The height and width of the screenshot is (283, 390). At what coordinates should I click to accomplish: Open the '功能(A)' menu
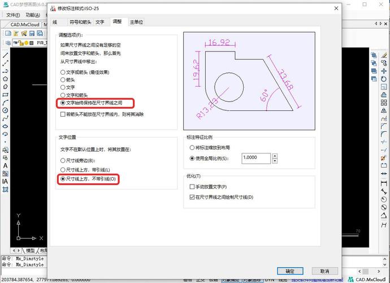[33, 15]
